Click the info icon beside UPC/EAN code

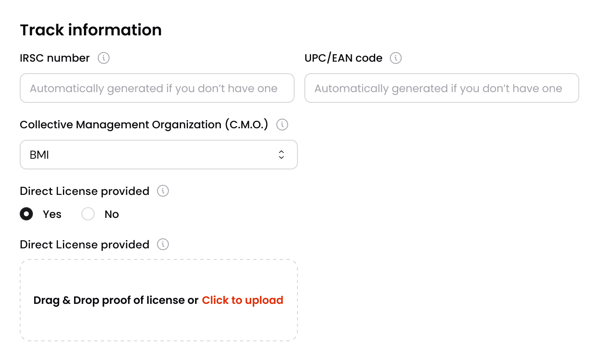pyautogui.click(x=396, y=58)
